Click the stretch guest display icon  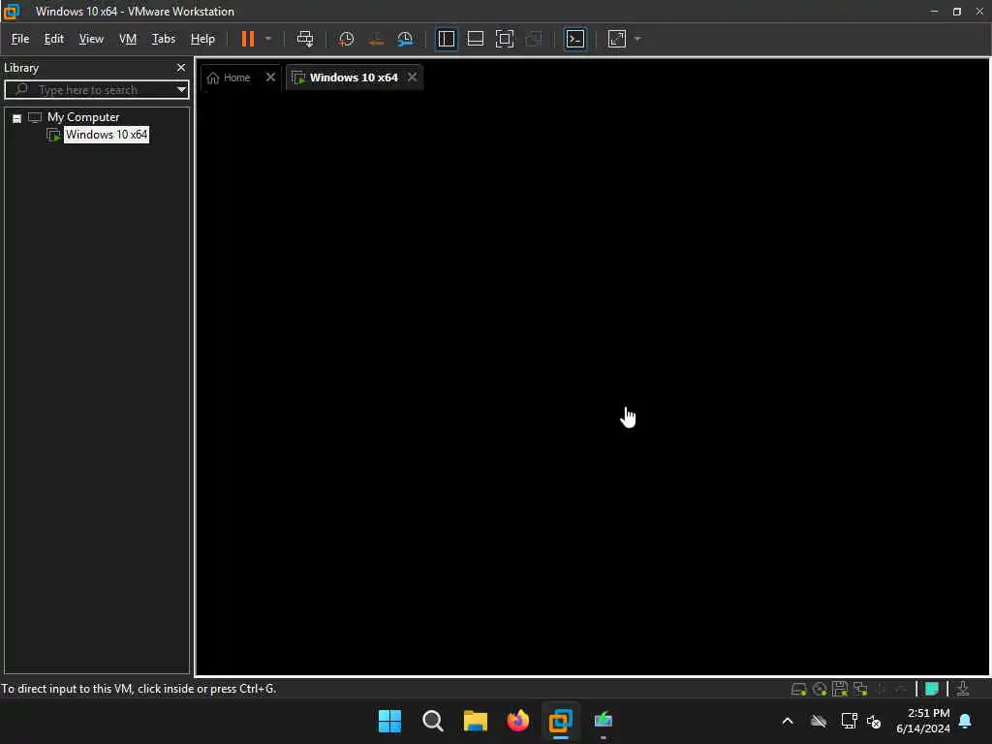click(617, 39)
